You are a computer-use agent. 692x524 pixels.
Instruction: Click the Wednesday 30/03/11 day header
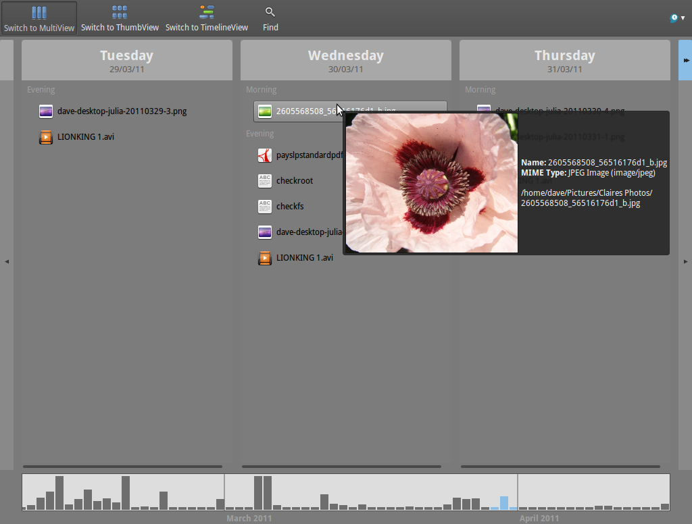345,60
